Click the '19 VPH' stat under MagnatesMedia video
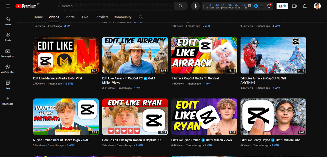The height and width of the screenshot is (157, 327). (69, 84)
